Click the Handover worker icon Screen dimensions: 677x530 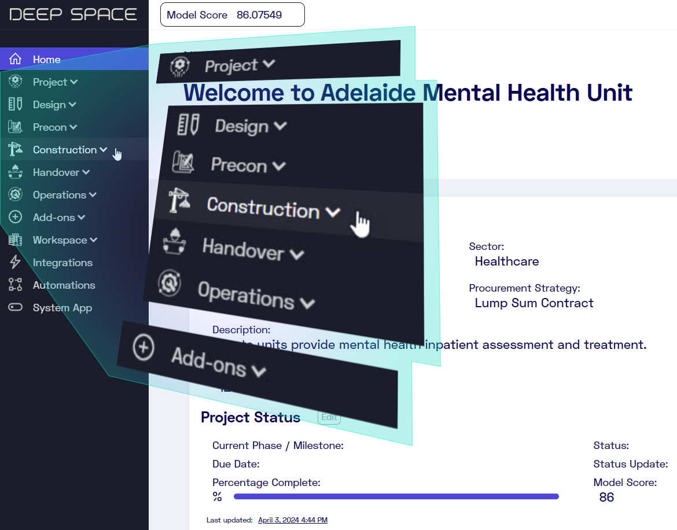16,172
